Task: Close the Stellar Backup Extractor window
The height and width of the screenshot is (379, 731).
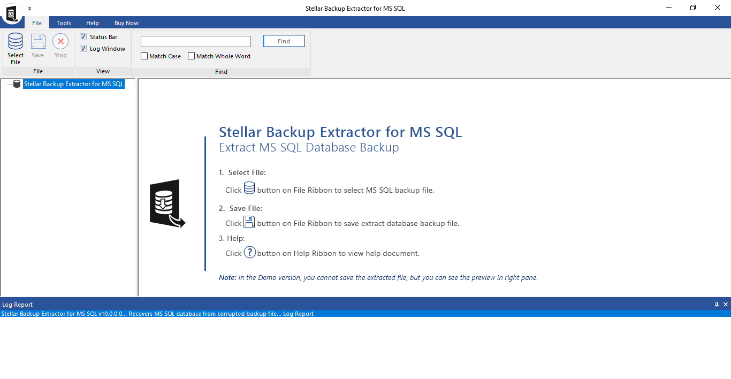Action: pyautogui.click(x=718, y=8)
